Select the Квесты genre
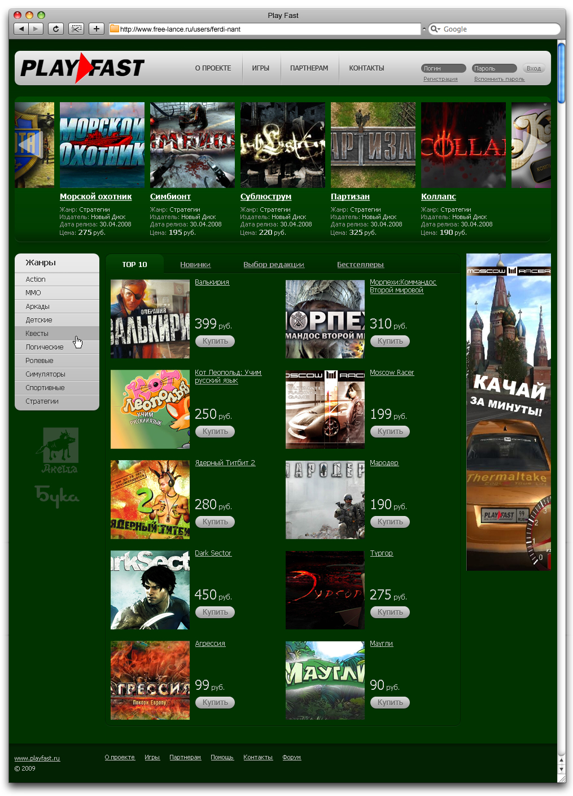 [x=37, y=334]
